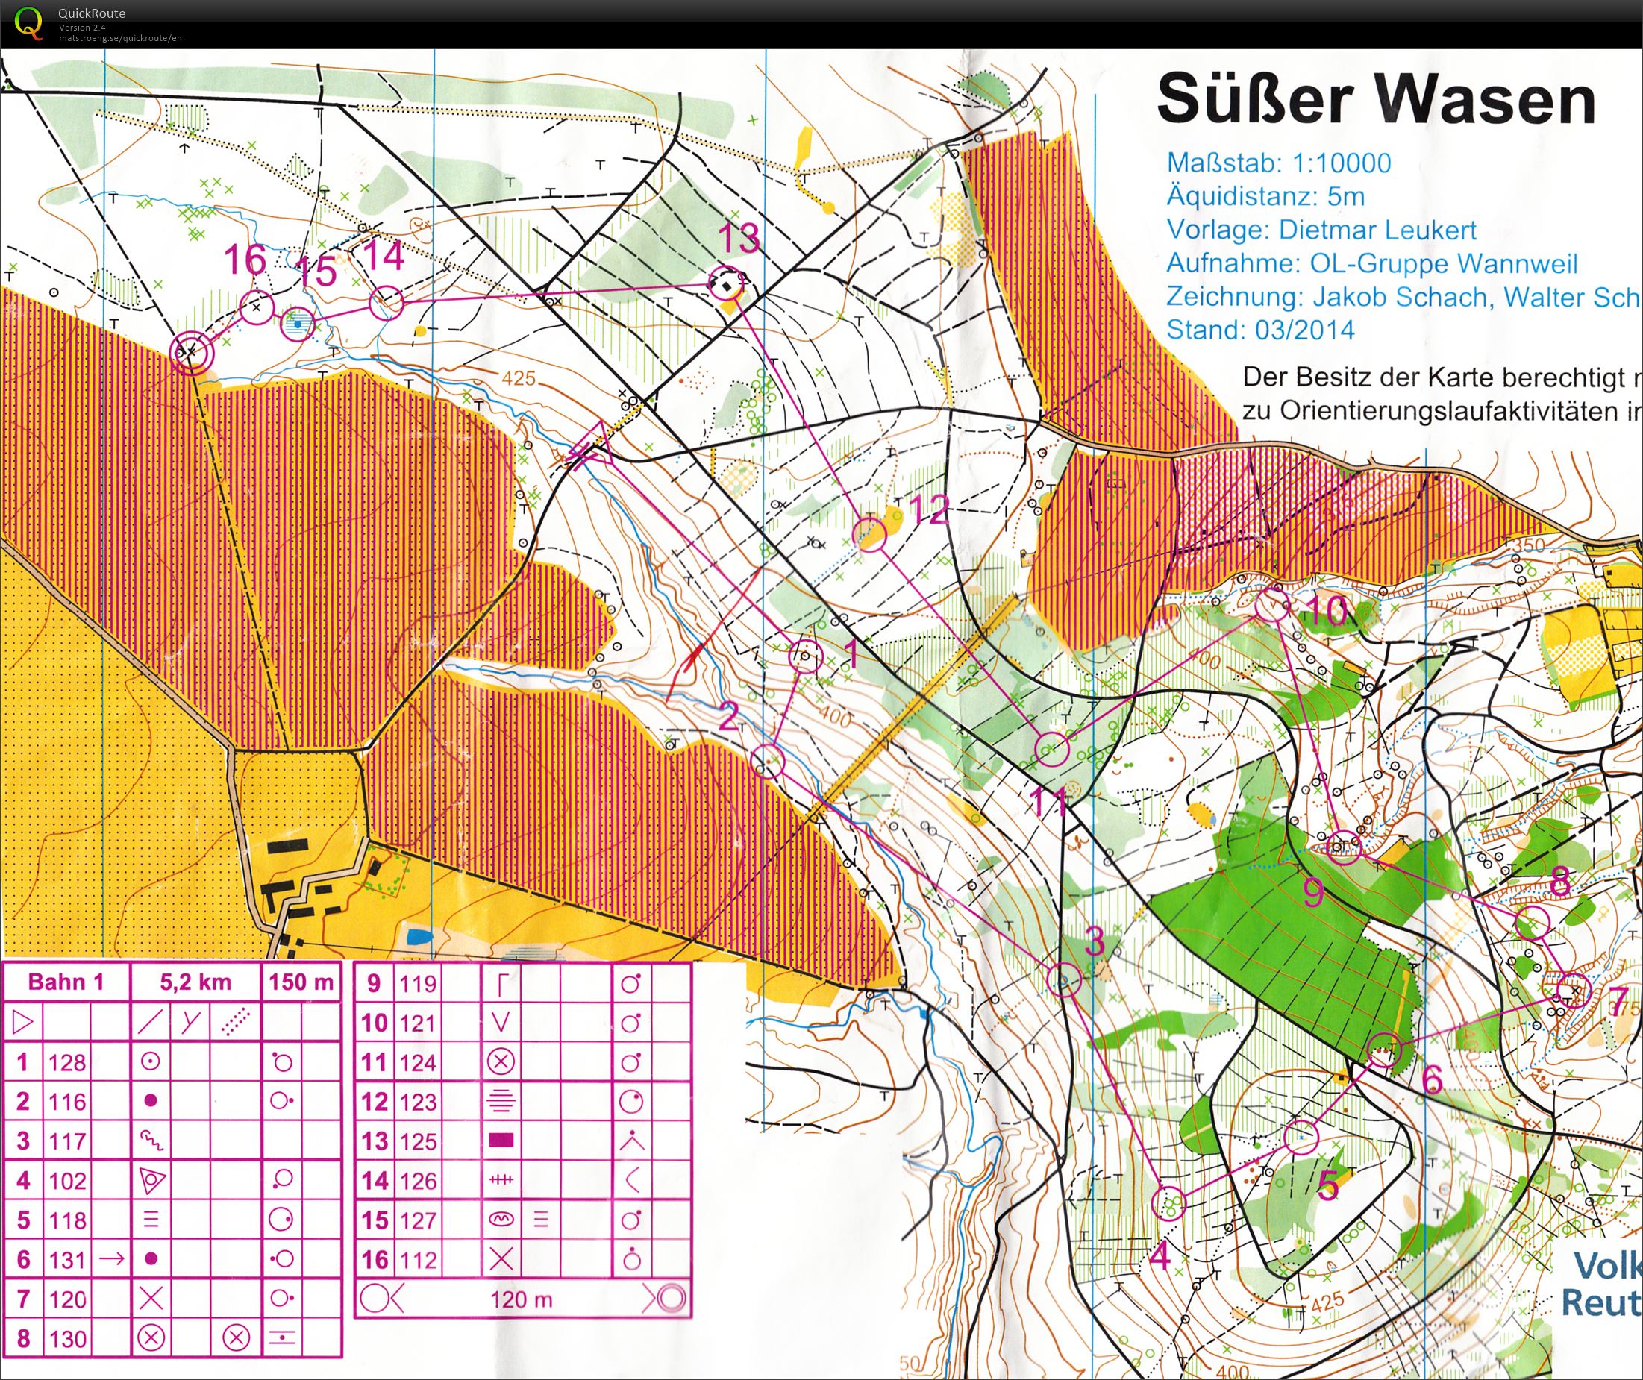Screen dimensions: 1643x1380
Task: Click control code 128 in description table
Action: pyautogui.click(x=67, y=1062)
